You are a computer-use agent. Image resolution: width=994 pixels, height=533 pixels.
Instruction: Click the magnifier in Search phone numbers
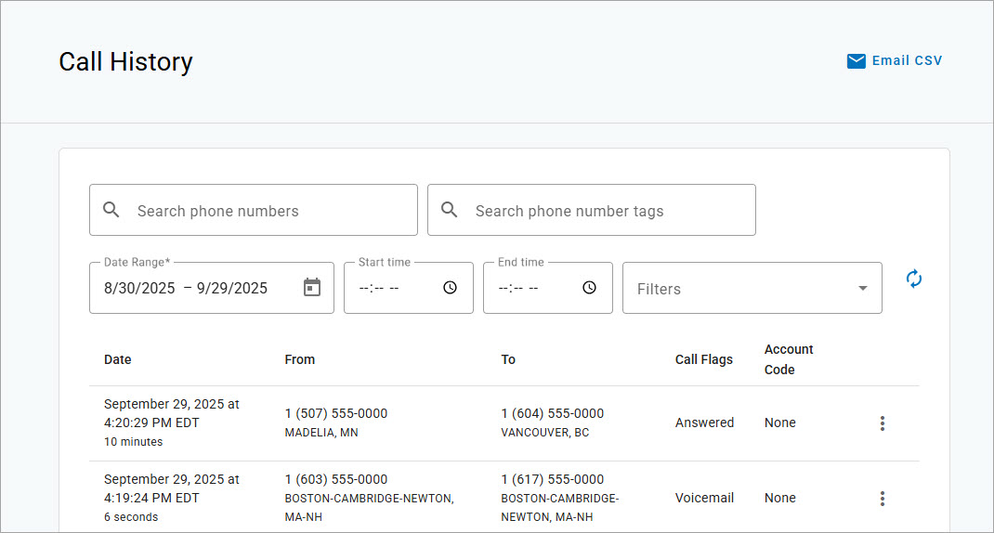tap(111, 210)
